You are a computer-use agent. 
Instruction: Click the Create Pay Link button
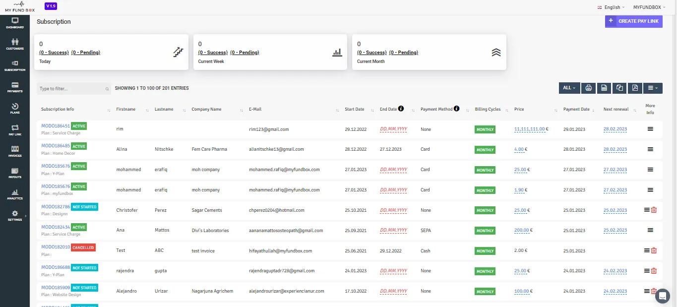634,21
